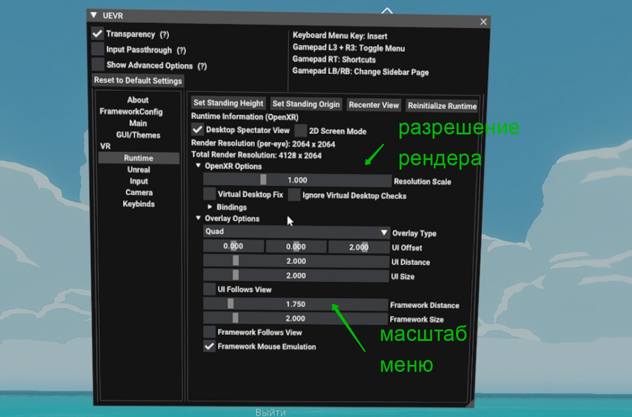632x417 pixels.
Task: Click Reset to Default Settings
Action: [138, 80]
